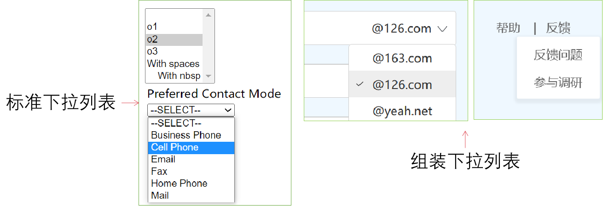Click the listbox scroll down arrow
The height and width of the screenshot is (206, 603).
[x=209, y=76]
